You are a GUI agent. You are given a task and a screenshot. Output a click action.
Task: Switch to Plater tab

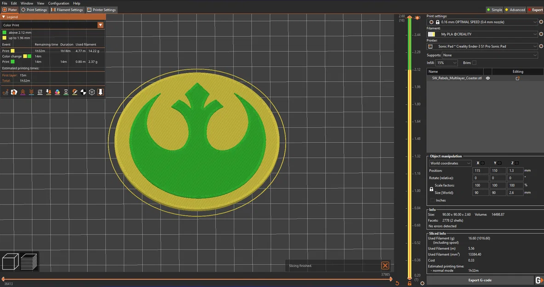pyautogui.click(x=10, y=10)
